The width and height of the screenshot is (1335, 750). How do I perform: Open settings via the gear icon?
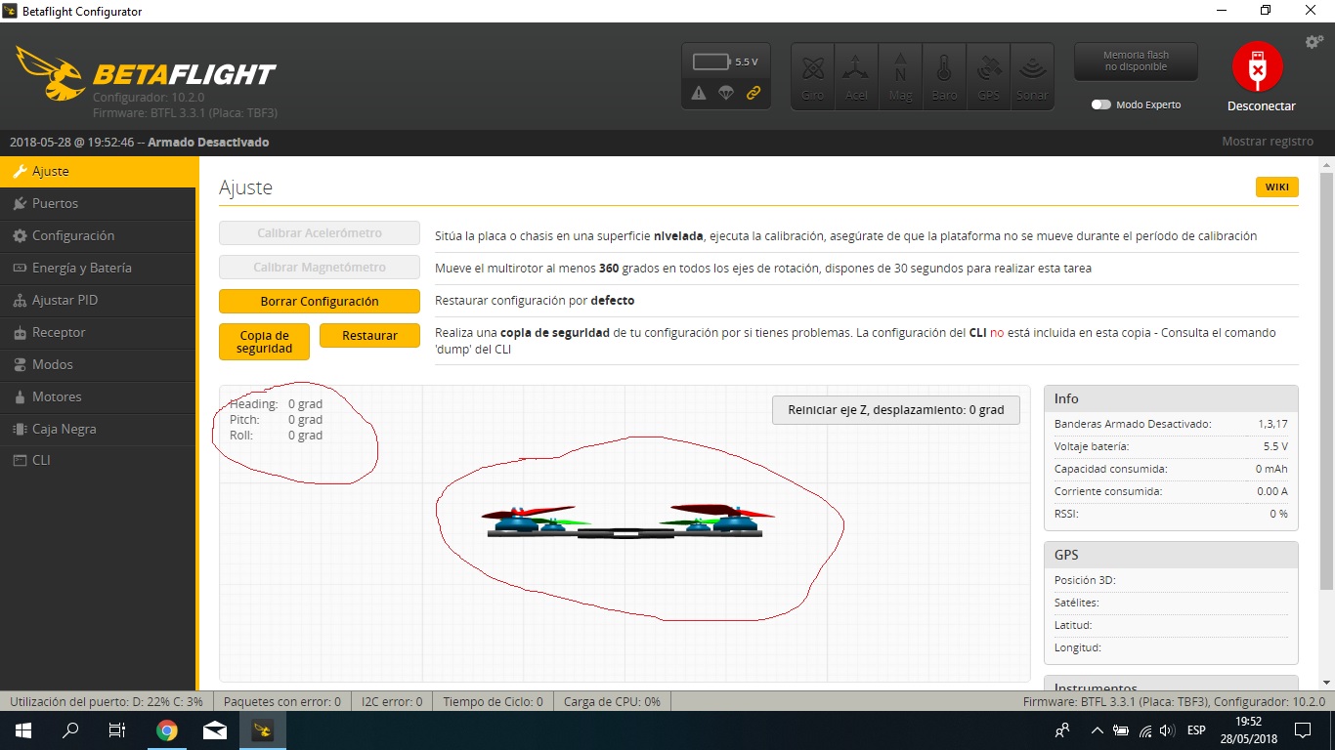(x=1314, y=42)
